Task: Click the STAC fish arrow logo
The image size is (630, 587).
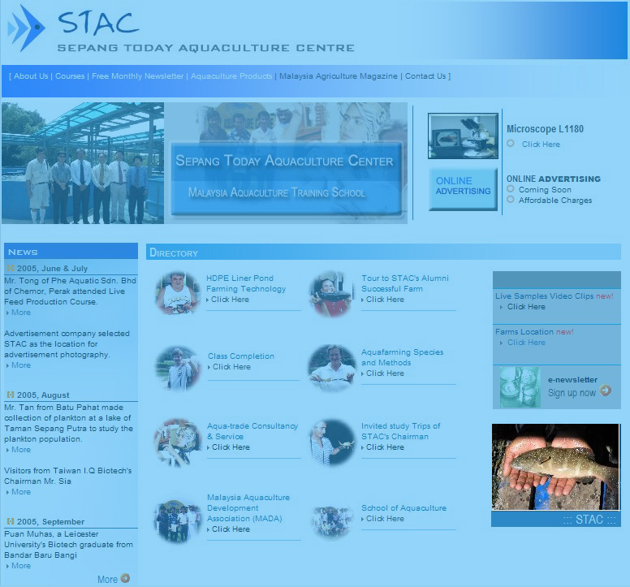Action: pos(26,30)
